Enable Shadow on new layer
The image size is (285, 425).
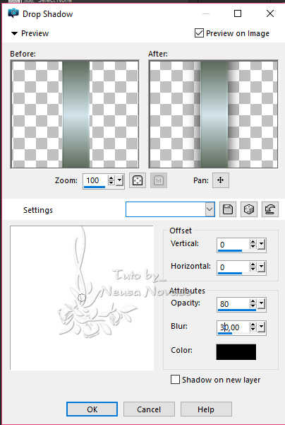(x=175, y=380)
